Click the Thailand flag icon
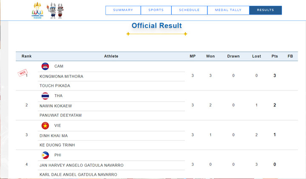The height and width of the screenshot is (179, 306). click(45, 96)
